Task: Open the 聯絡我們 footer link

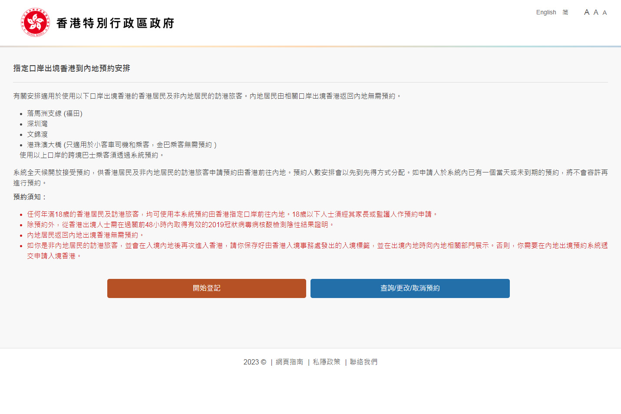Action: click(x=363, y=362)
